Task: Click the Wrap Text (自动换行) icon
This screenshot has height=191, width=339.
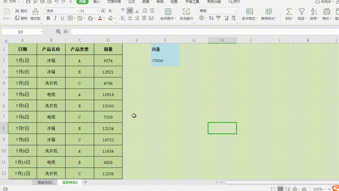Action: click(186, 12)
